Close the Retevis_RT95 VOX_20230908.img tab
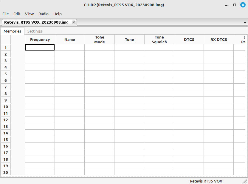Viewport: 248px width, 184px height. coord(74,22)
